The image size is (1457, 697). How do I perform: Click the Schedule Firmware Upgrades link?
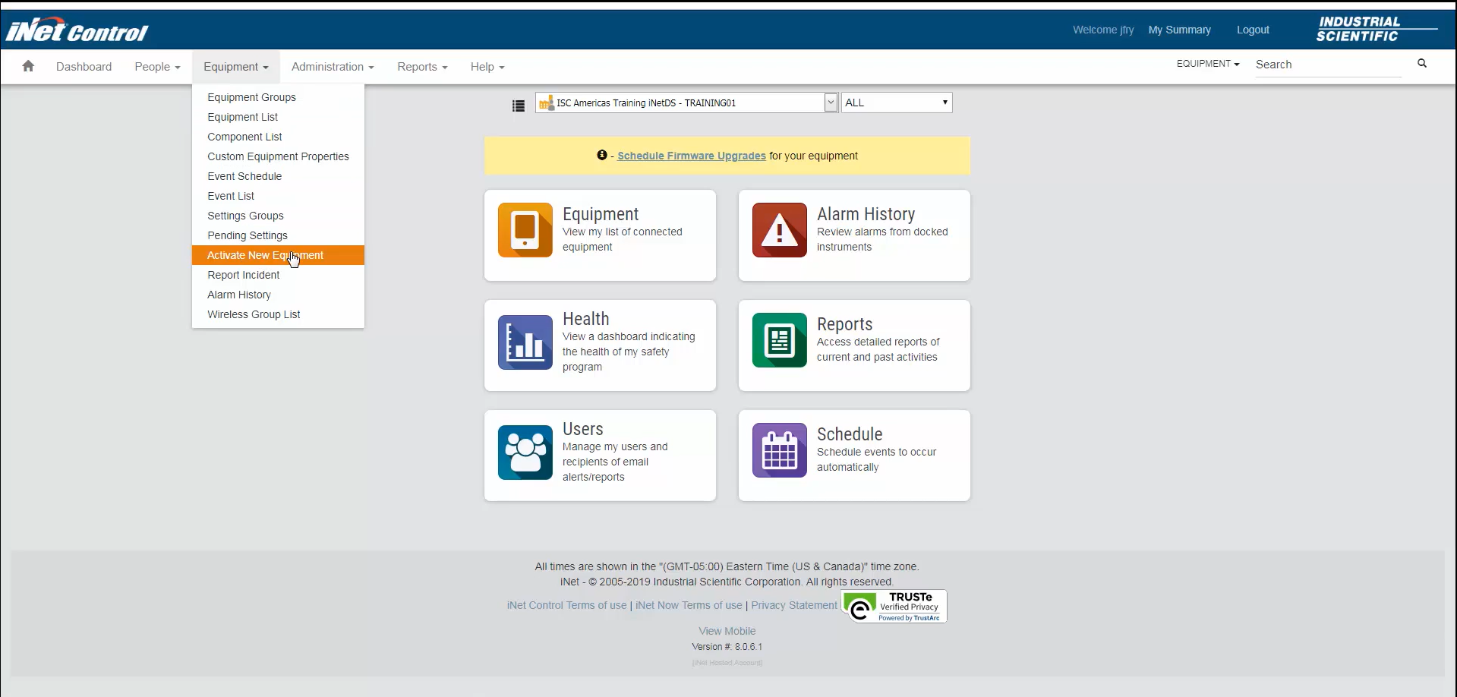[x=691, y=156]
